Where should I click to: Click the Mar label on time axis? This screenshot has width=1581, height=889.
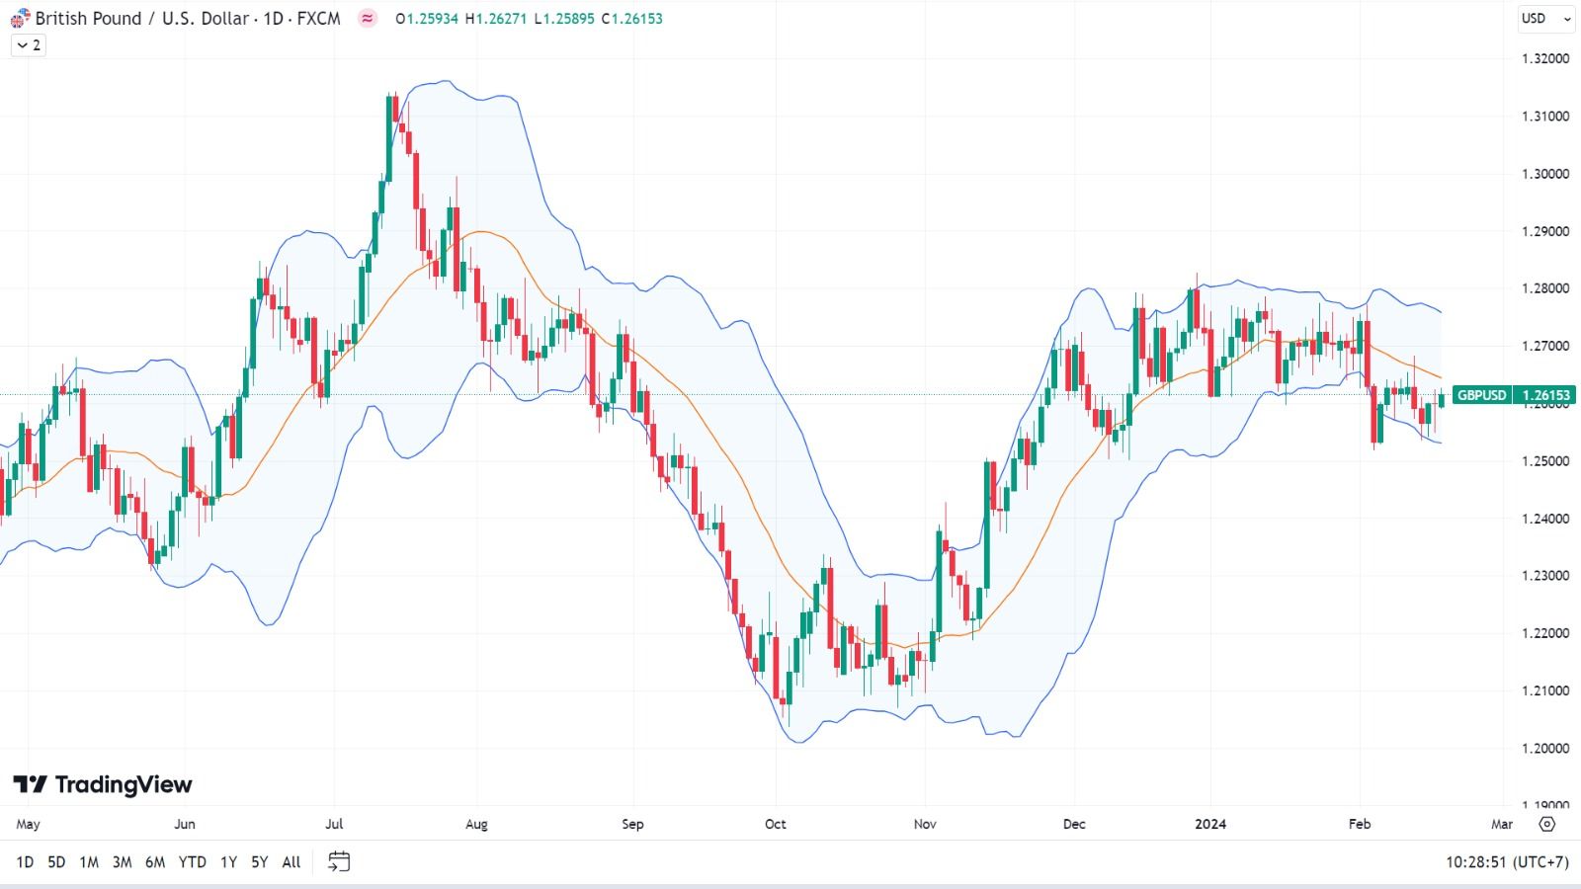(x=1502, y=824)
